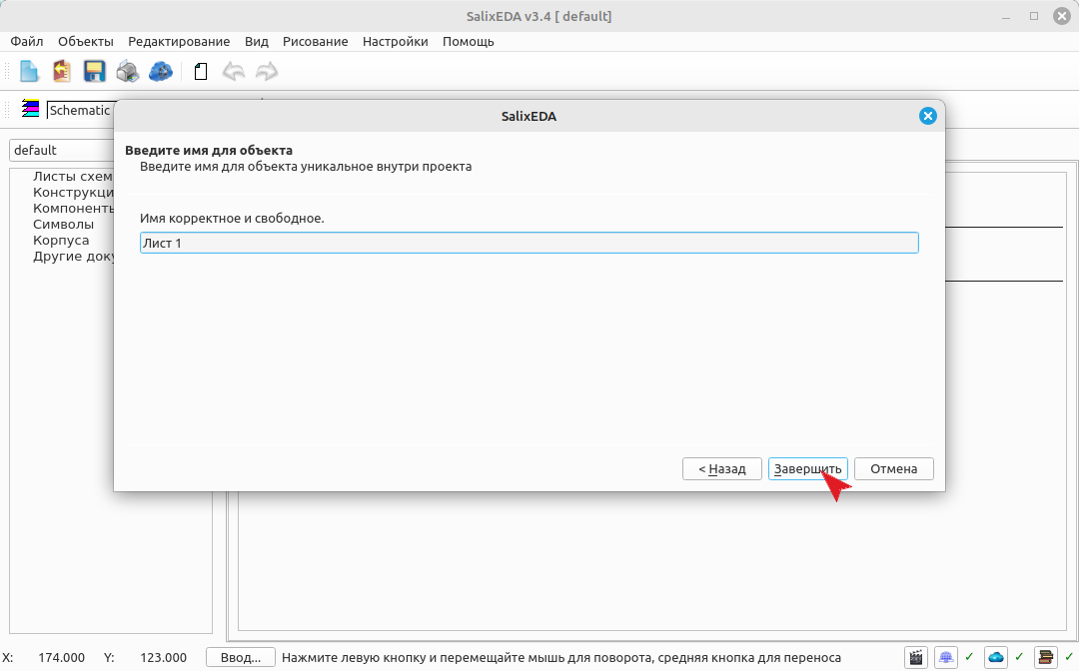Click the clapperboard icon in status bar
Image resolution: width=1079 pixels, height=671 pixels.
click(916, 657)
